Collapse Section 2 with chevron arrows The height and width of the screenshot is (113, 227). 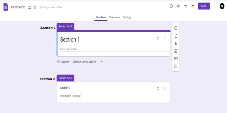tap(158, 88)
